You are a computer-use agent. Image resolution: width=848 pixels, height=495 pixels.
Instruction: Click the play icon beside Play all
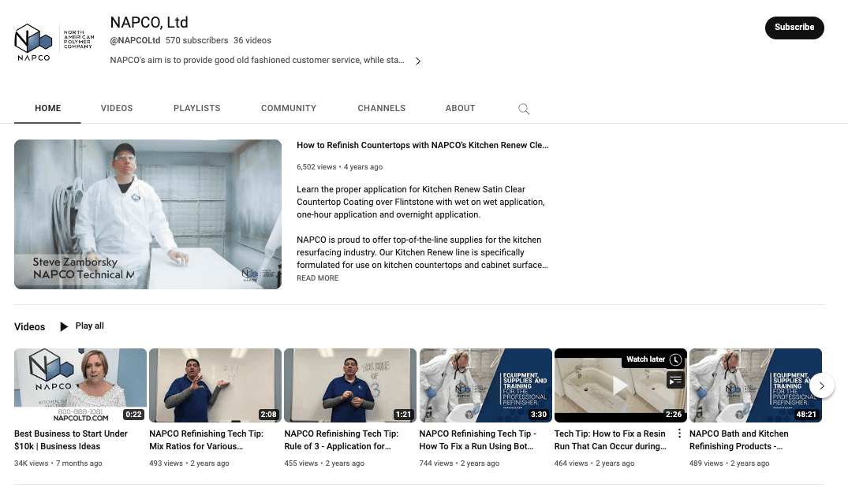tap(64, 326)
